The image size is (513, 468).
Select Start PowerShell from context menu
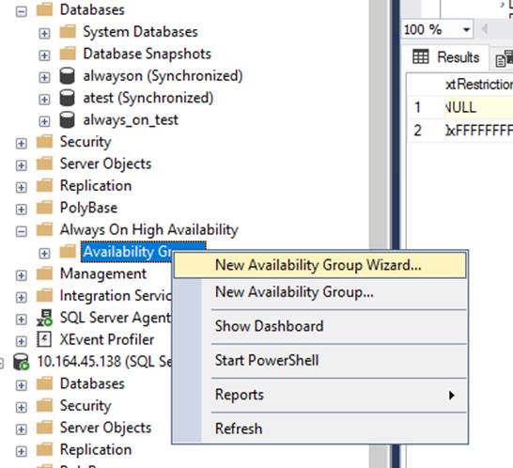tap(320, 361)
